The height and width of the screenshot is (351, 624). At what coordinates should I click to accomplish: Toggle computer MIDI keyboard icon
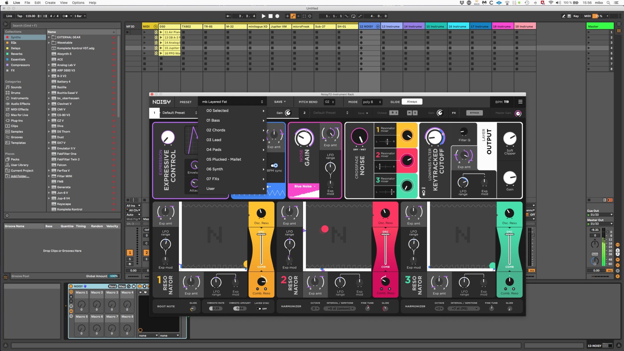pos(569,16)
